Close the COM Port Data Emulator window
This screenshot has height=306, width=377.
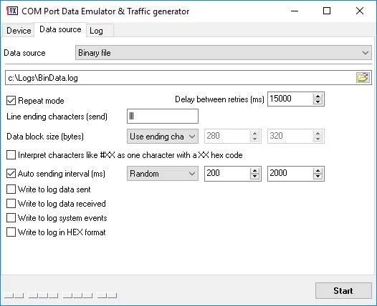pos(360,11)
